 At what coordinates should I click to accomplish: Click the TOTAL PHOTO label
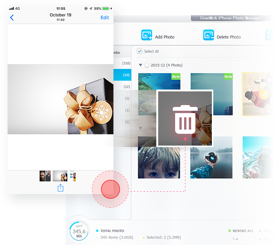(112, 231)
